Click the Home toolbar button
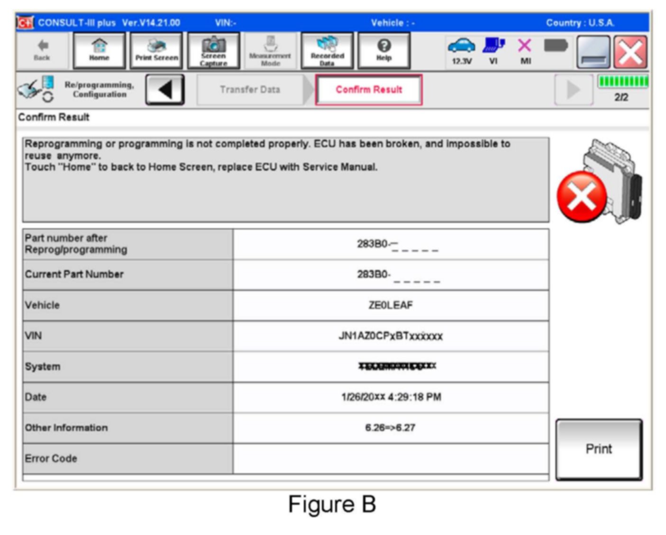This screenshot has width=666, height=535. (x=99, y=51)
